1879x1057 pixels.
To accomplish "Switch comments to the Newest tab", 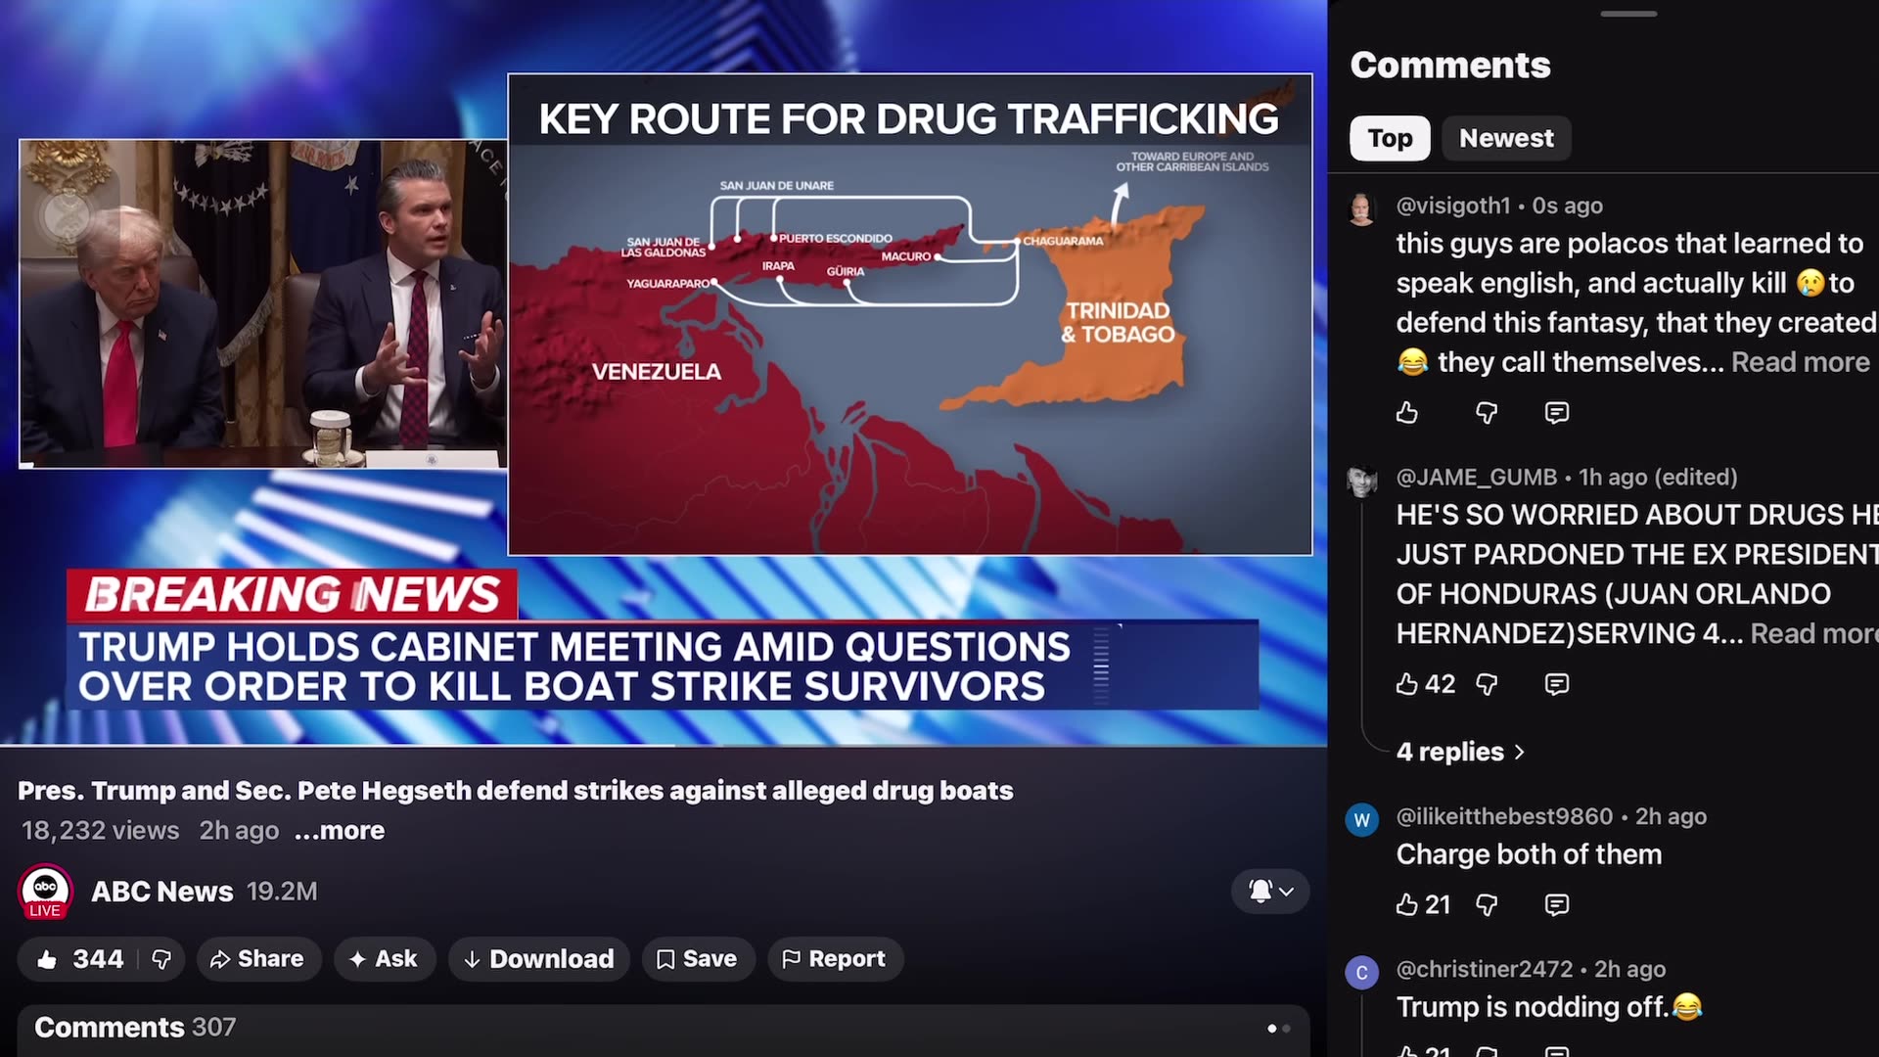I will click(x=1506, y=138).
